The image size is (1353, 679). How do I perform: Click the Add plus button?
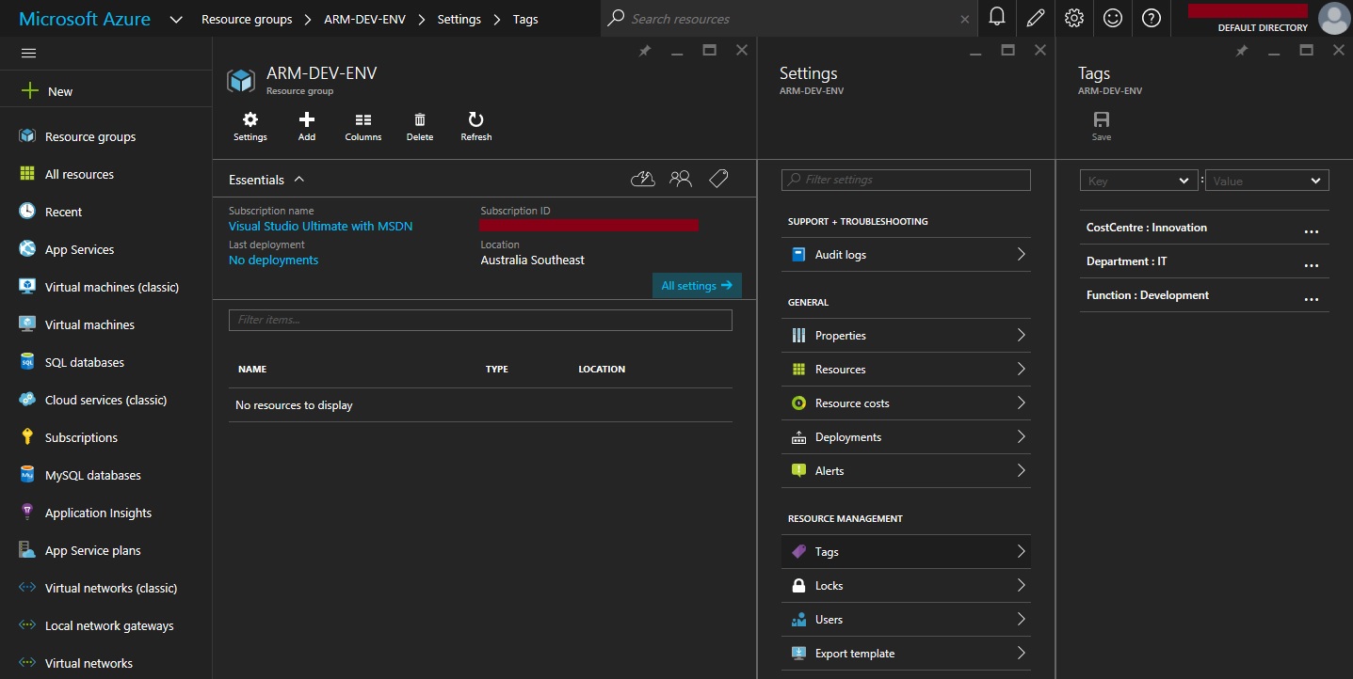coord(307,127)
